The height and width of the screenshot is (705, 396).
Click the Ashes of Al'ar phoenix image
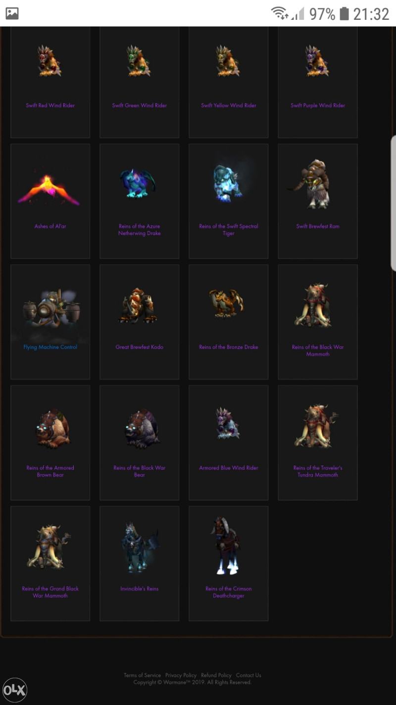pyautogui.click(x=49, y=189)
